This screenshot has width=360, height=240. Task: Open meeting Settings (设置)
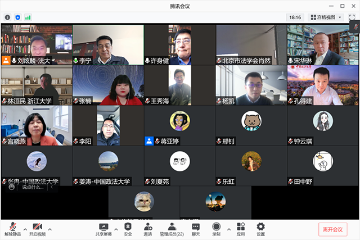pos(260,229)
